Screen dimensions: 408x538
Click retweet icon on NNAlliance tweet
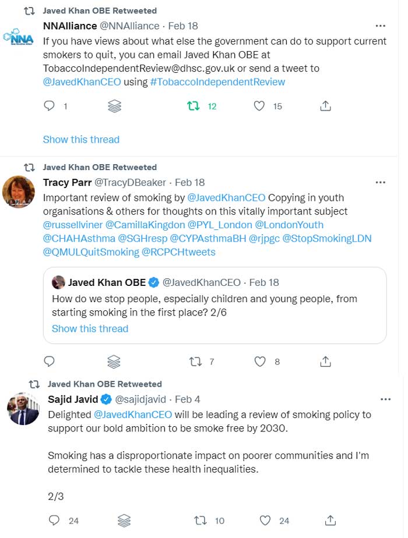pyautogui.click(x=194, y=106)
